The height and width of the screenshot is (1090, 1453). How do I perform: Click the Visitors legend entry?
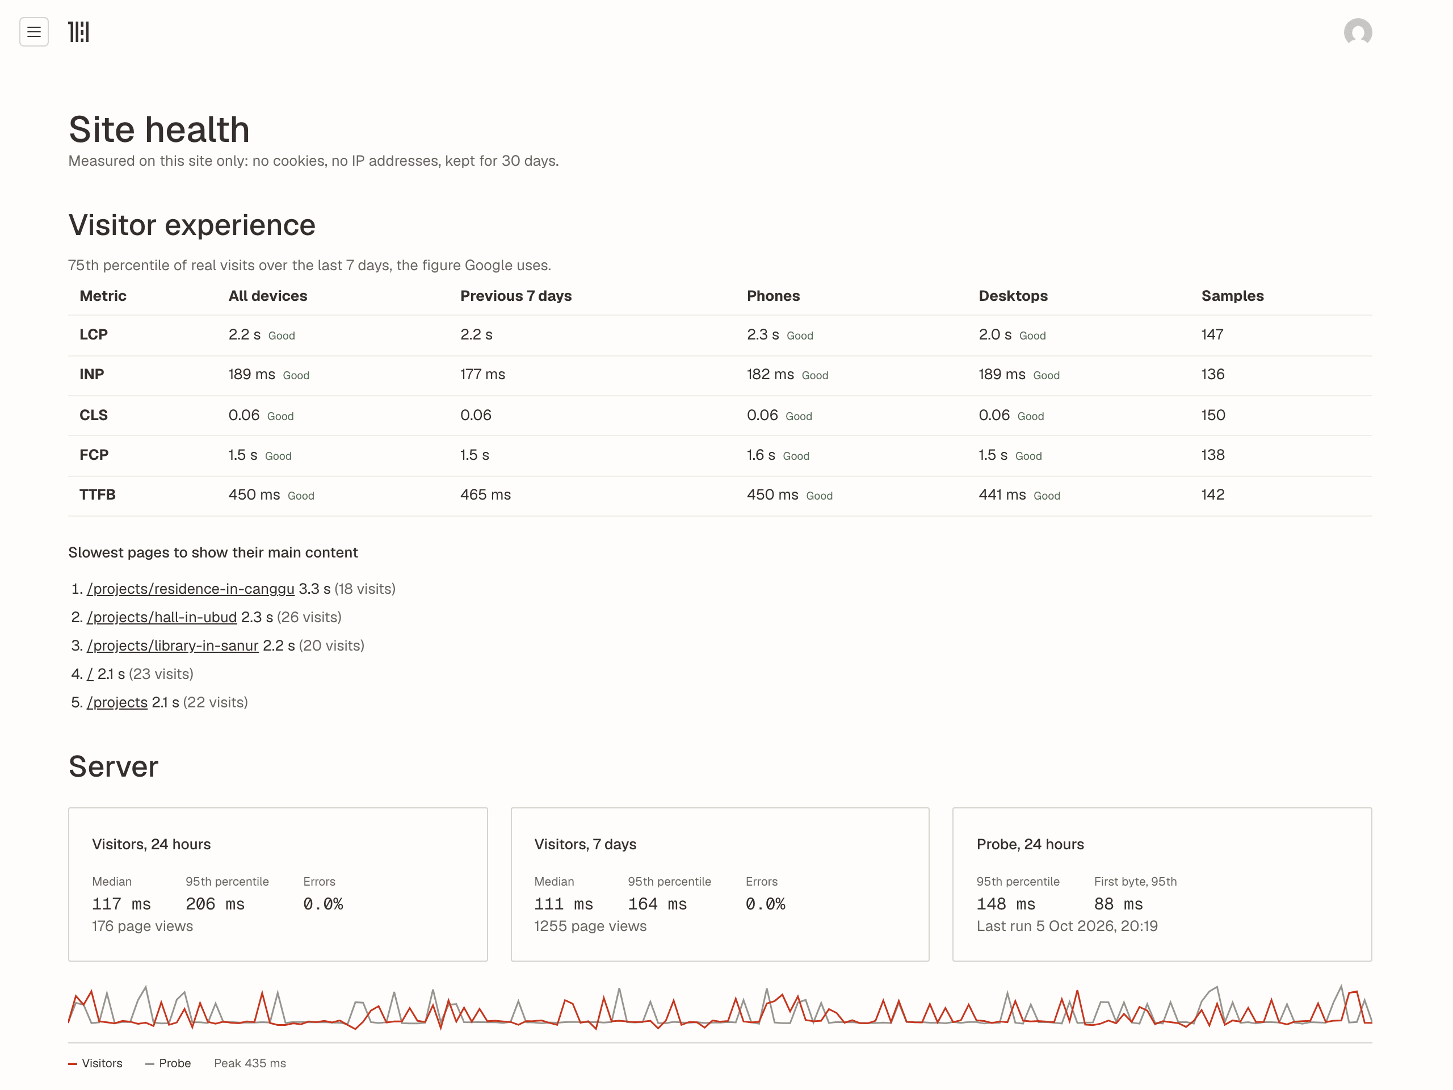[x=95, y=1063]
